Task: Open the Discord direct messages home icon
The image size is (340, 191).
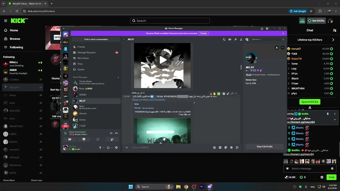Action: [x=66, y=34]
